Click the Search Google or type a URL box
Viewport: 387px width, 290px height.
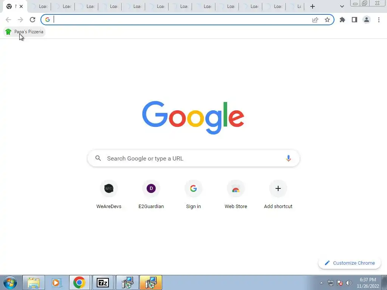pos(193,158)
